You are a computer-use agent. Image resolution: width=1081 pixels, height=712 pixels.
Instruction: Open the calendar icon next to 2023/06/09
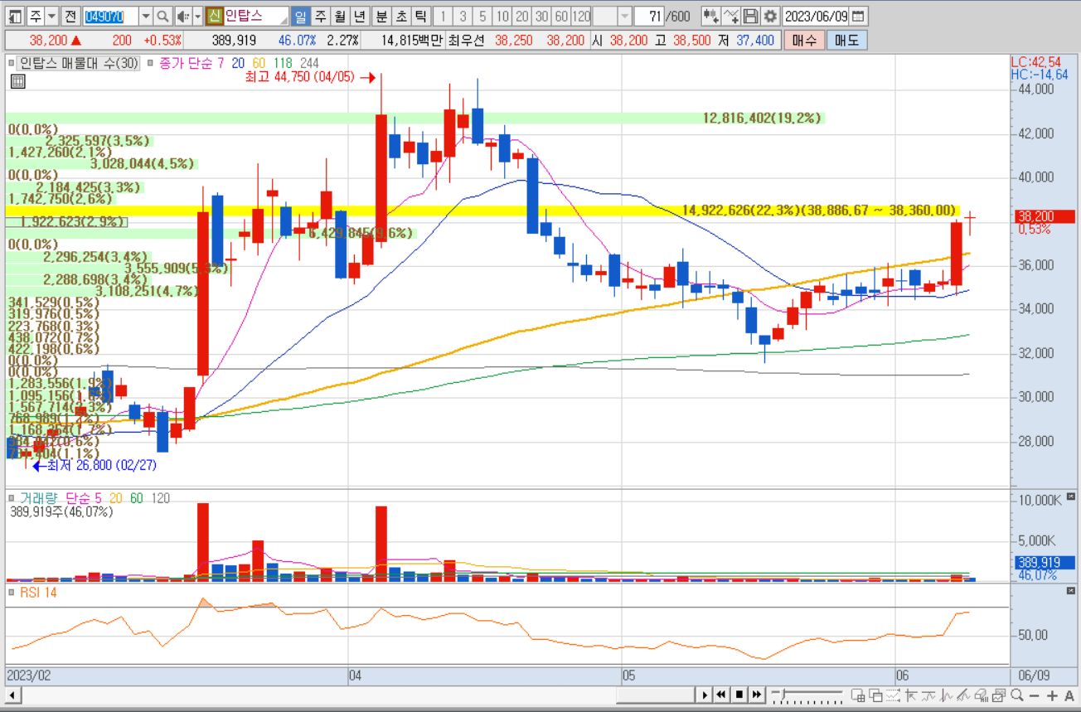tap(858, 16)
